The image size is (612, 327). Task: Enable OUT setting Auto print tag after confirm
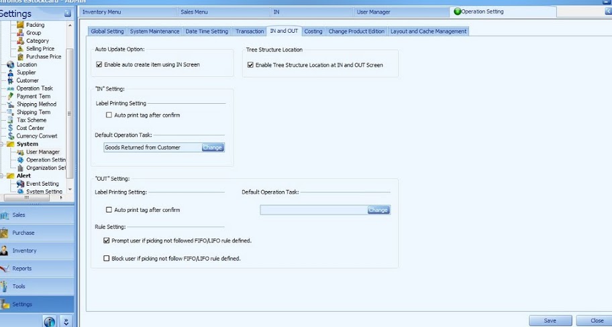pos(109,210)
